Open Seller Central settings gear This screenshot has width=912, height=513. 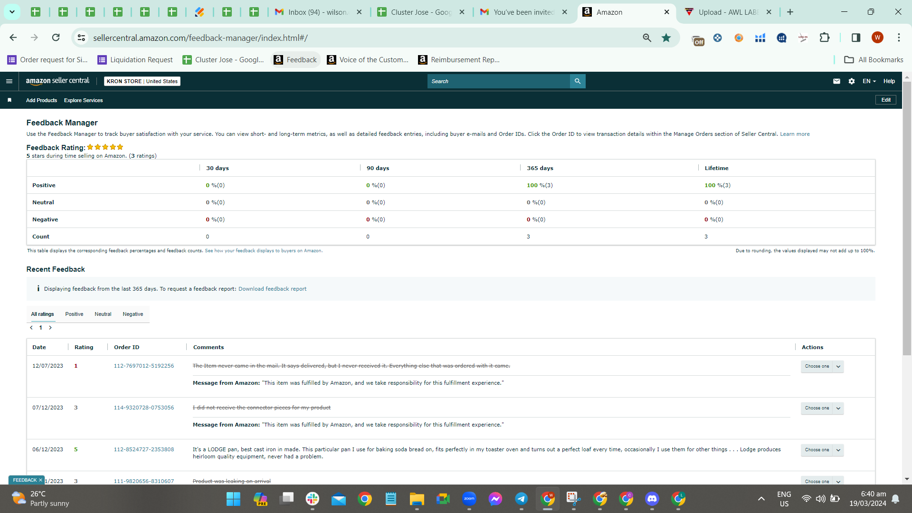click(852, 81)
